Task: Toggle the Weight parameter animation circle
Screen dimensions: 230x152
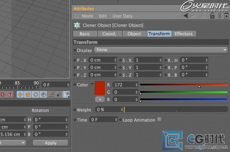Action: pyautogui.click(x=75, y=109)
